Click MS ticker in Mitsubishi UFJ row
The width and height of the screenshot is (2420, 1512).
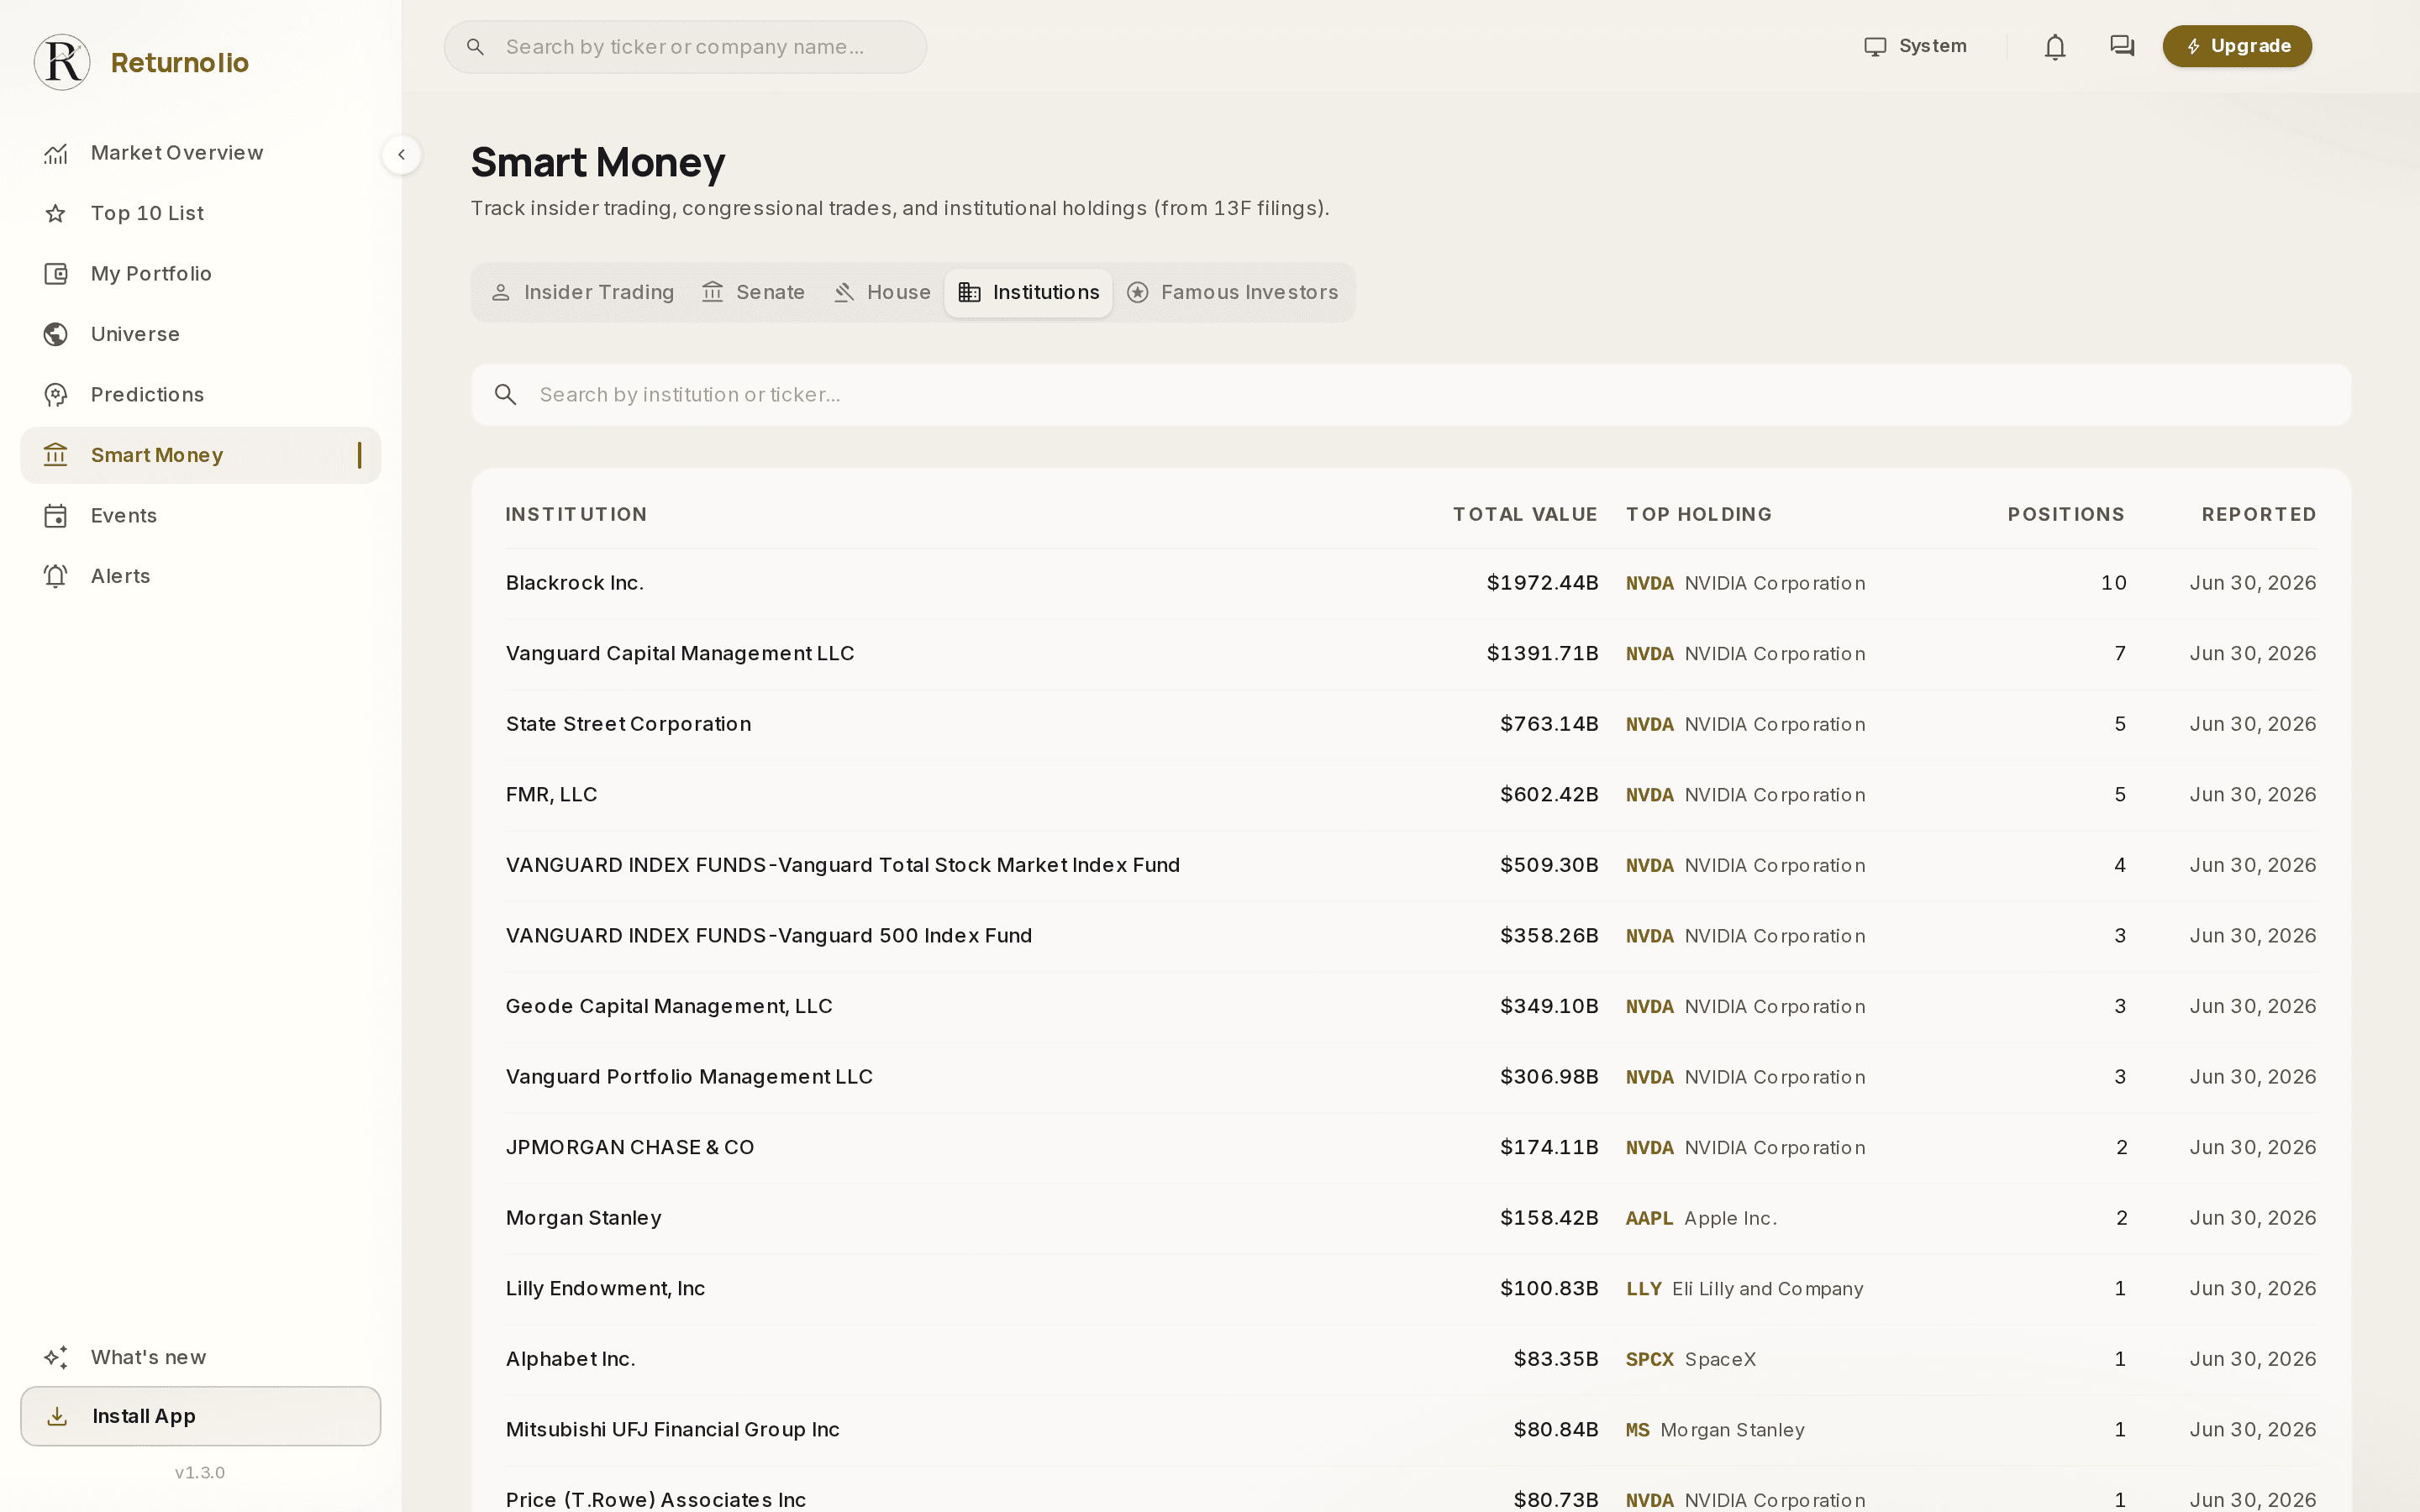(x=1637, y=1430)
